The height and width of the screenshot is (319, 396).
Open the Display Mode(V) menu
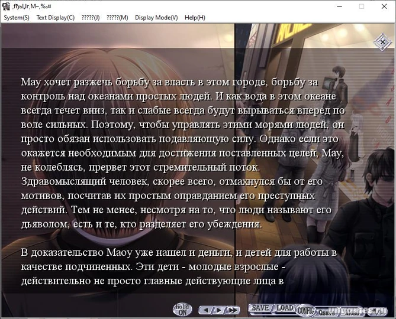156,18
